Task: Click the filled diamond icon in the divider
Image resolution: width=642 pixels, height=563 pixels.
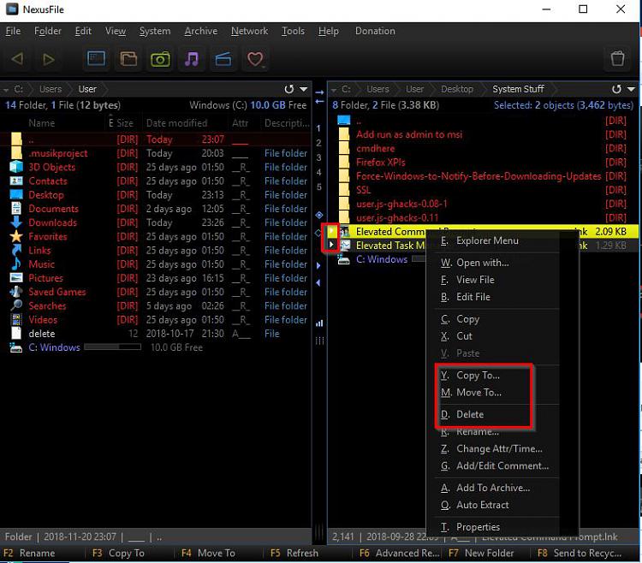Action: click(319, 215)
